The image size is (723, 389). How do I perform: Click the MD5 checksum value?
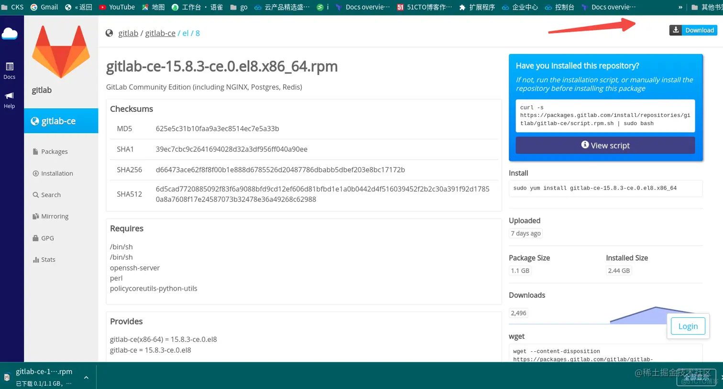pyautogui.click(x=217, y=128)
